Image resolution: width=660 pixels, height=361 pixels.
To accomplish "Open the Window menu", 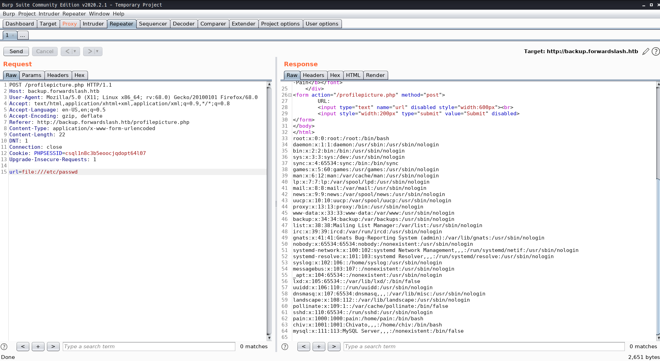I will click(99, 14).
